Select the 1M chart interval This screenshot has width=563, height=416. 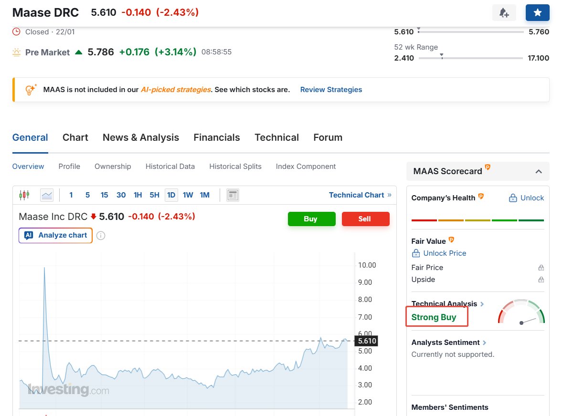coord(205,195)
